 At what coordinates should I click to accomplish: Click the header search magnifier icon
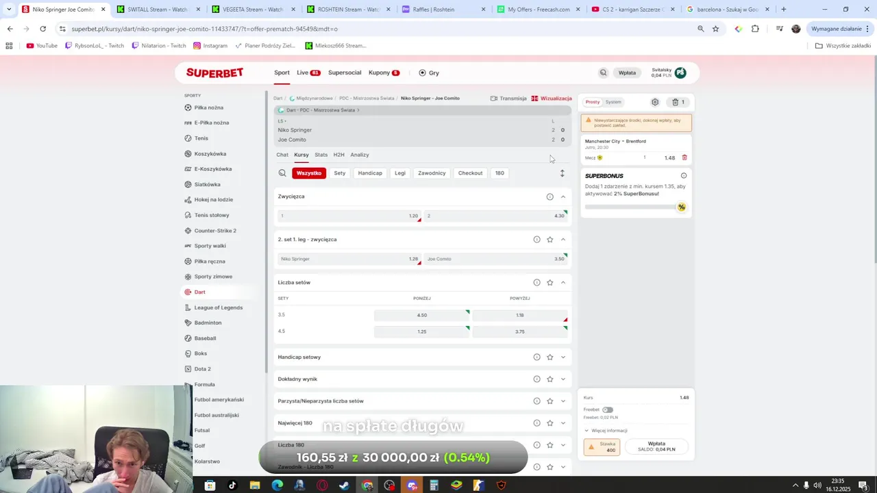point(603,73)
